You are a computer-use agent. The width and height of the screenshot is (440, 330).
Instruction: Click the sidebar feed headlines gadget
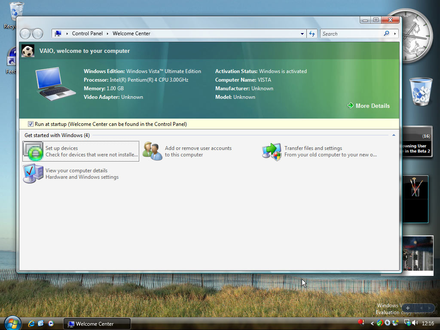[417, 142]
